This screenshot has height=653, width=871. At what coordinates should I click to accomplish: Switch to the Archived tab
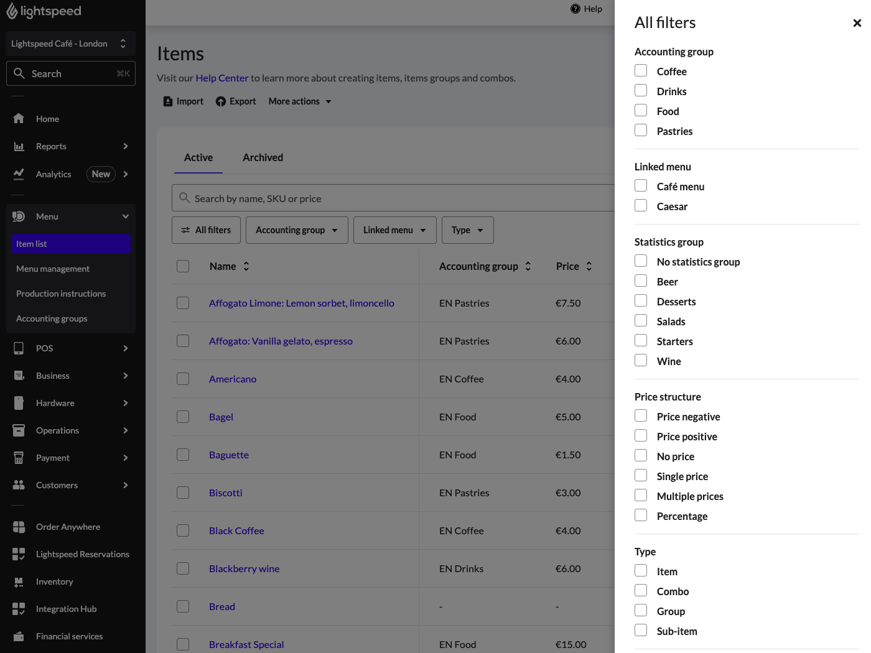click(263, 157)
